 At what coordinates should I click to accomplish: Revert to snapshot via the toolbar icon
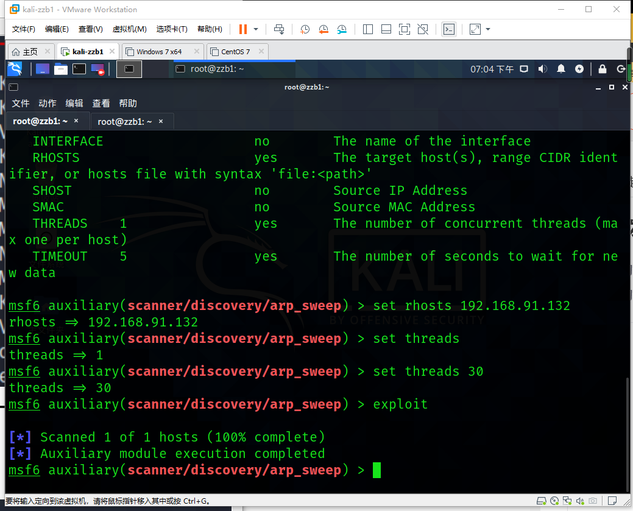pos(324,29)
